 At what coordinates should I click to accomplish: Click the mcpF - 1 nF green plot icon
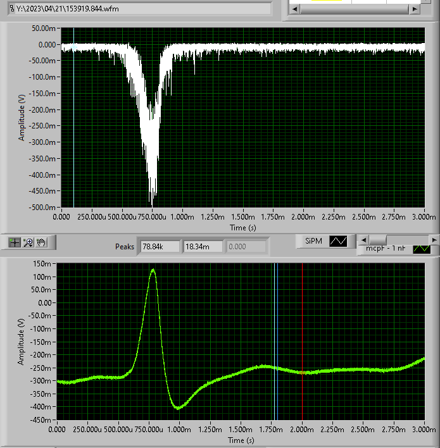(422, 249)
